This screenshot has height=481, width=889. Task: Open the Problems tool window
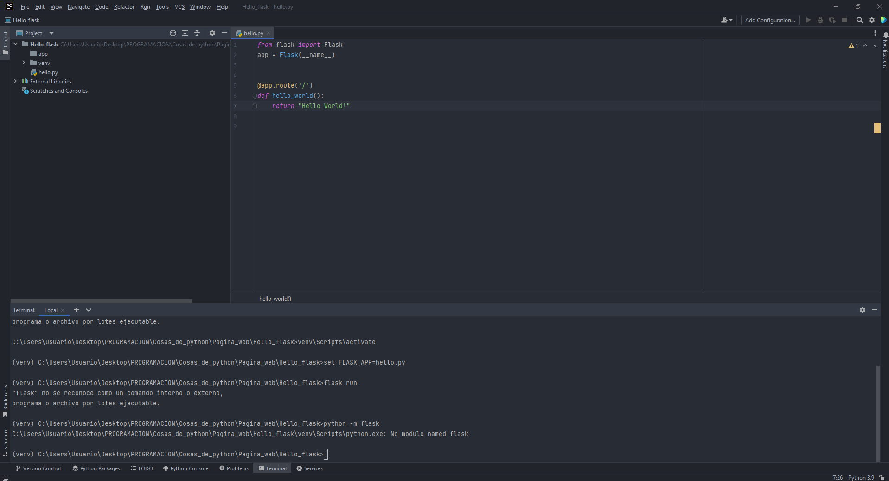pyautogui.click(x=234, y=468)
